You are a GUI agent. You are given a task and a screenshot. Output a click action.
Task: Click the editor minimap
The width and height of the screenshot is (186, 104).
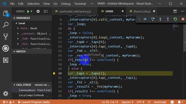coord(177,27)
